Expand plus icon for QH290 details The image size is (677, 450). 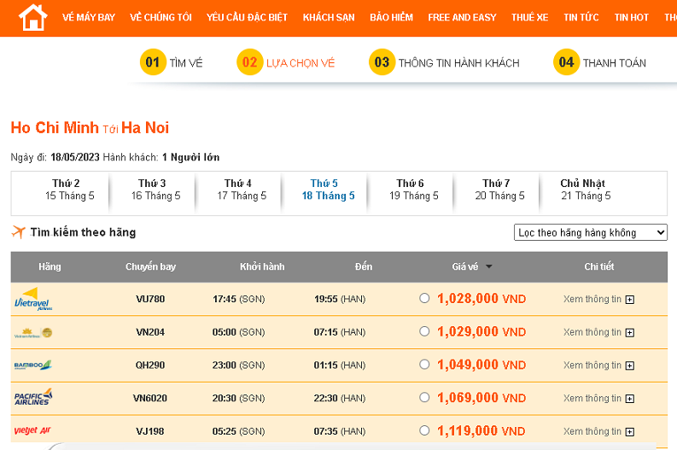click(630, 365)
